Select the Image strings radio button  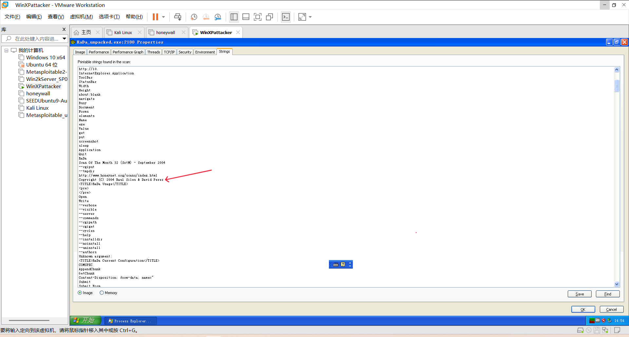tap(80, 293)
